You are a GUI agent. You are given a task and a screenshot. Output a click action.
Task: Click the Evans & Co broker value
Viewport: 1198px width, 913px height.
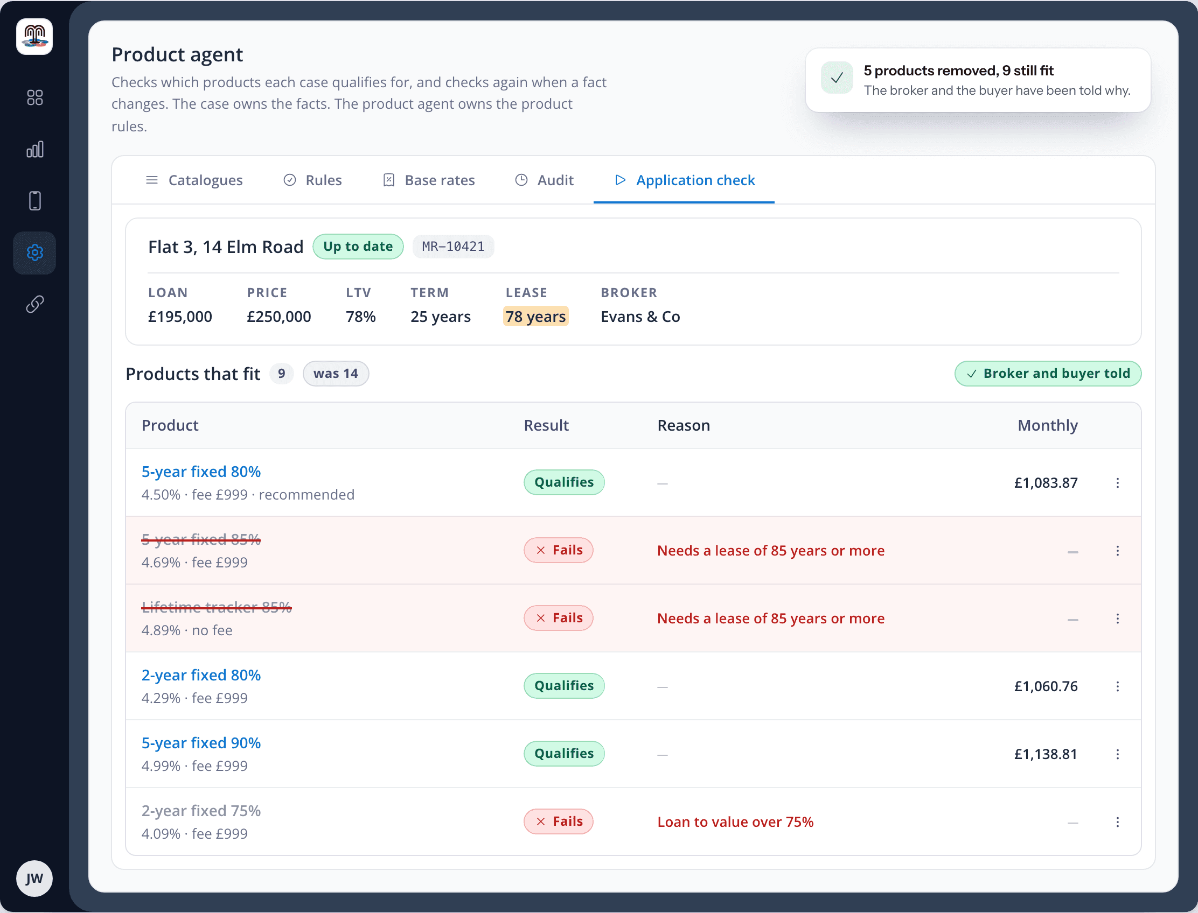640,317
